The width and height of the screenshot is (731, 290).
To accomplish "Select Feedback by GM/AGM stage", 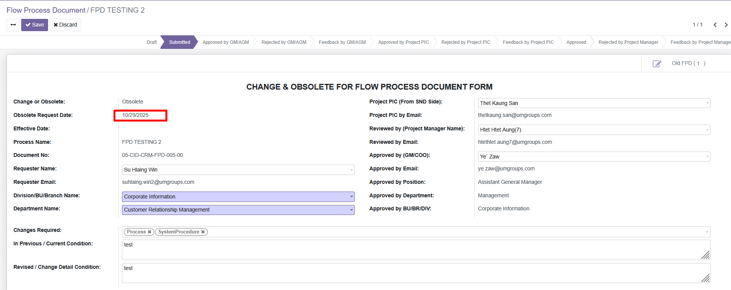I will click(x=342, y=42).
